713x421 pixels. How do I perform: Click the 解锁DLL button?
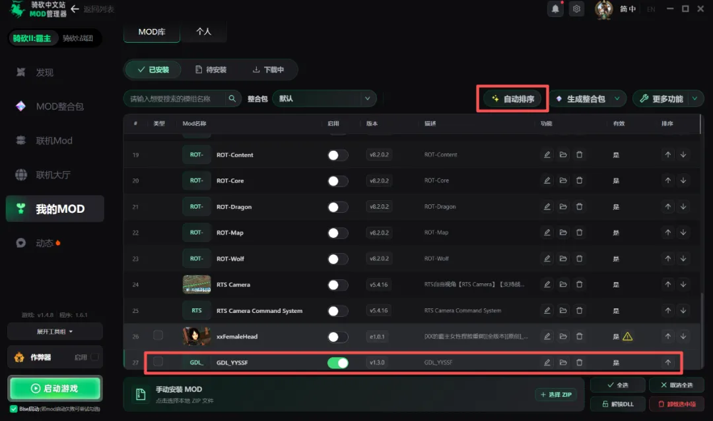tap(618, 404)
